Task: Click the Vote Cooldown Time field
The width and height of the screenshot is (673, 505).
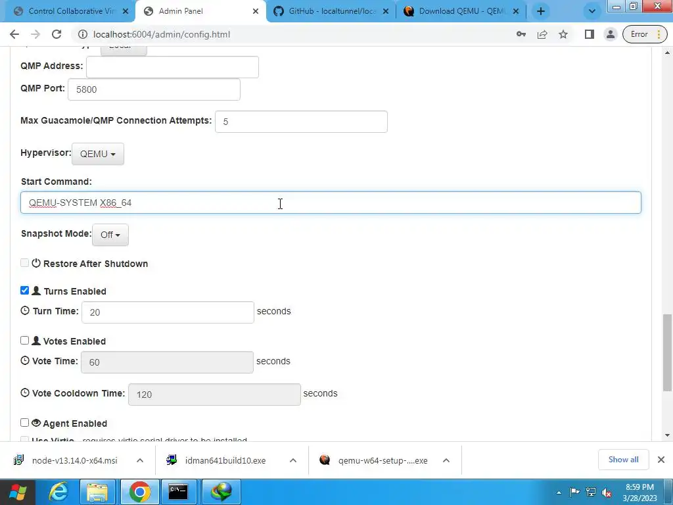Action: pyautogui.click(x=215, y=395)
